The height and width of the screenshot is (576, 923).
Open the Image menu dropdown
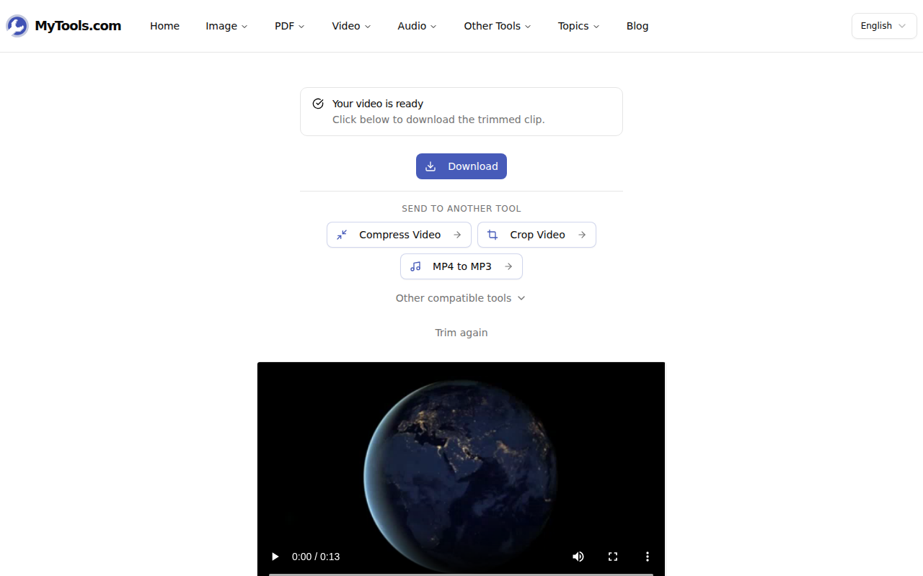(x=226, y=26)
